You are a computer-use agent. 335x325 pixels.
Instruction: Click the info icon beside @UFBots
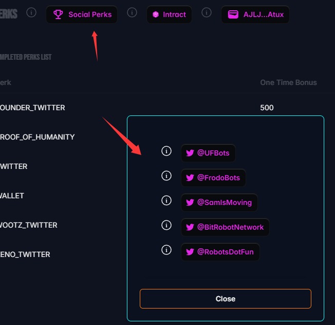pyautogui.click(x=166, y=151)
